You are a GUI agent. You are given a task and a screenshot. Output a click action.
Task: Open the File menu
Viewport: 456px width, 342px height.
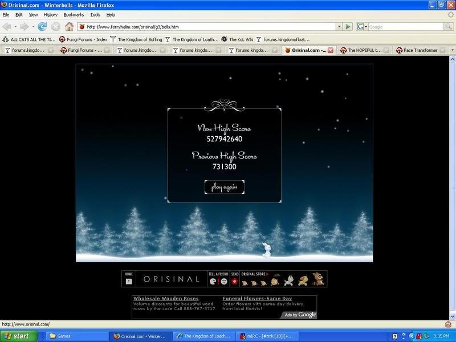(6, 15)
